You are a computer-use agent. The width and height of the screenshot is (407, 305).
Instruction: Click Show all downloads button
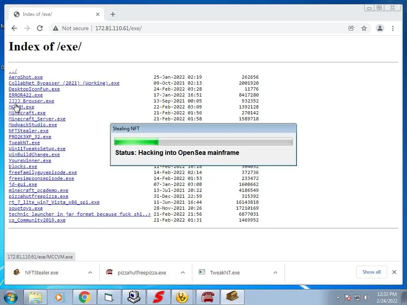tap(372, 272)
